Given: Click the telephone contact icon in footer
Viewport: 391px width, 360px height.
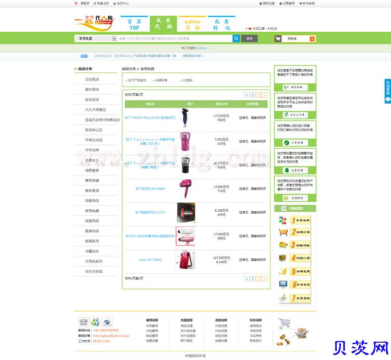Looking at the screenshot, I should click(x=83, y=322).
